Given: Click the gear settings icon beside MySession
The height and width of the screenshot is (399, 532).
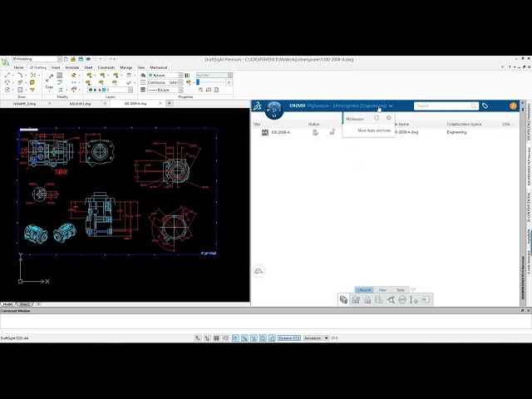Looking at the screenshot, I should click(x=389, y=118).
